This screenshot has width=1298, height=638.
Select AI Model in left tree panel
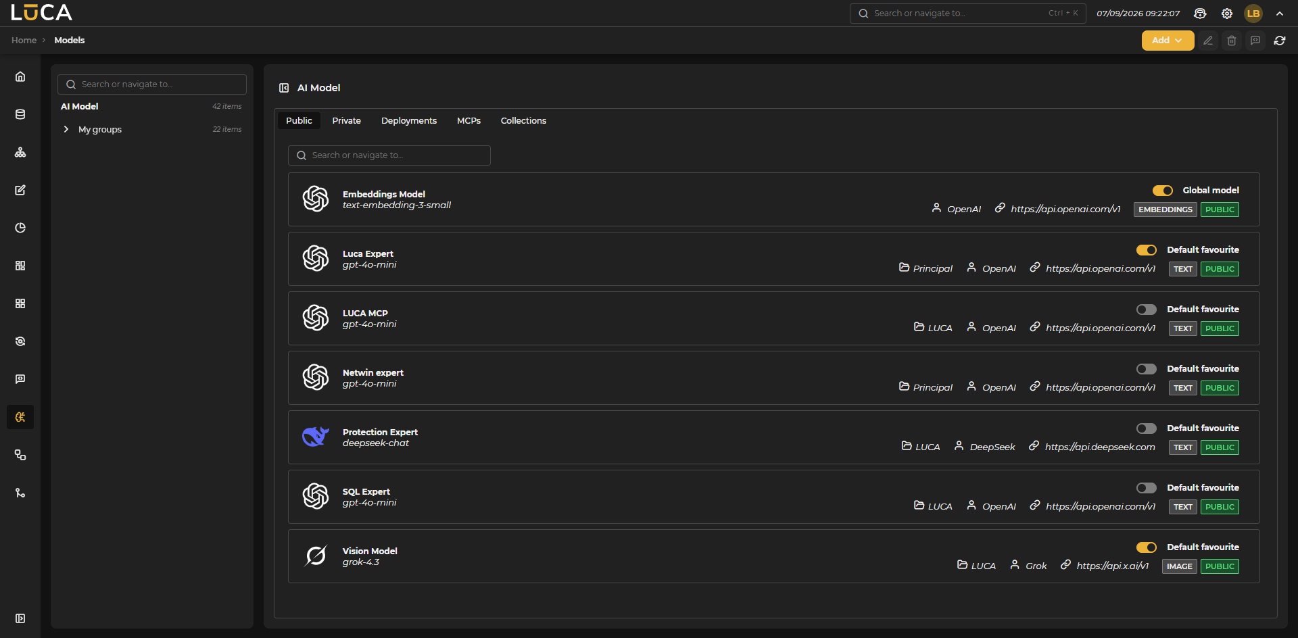click(x=79, y=106)
